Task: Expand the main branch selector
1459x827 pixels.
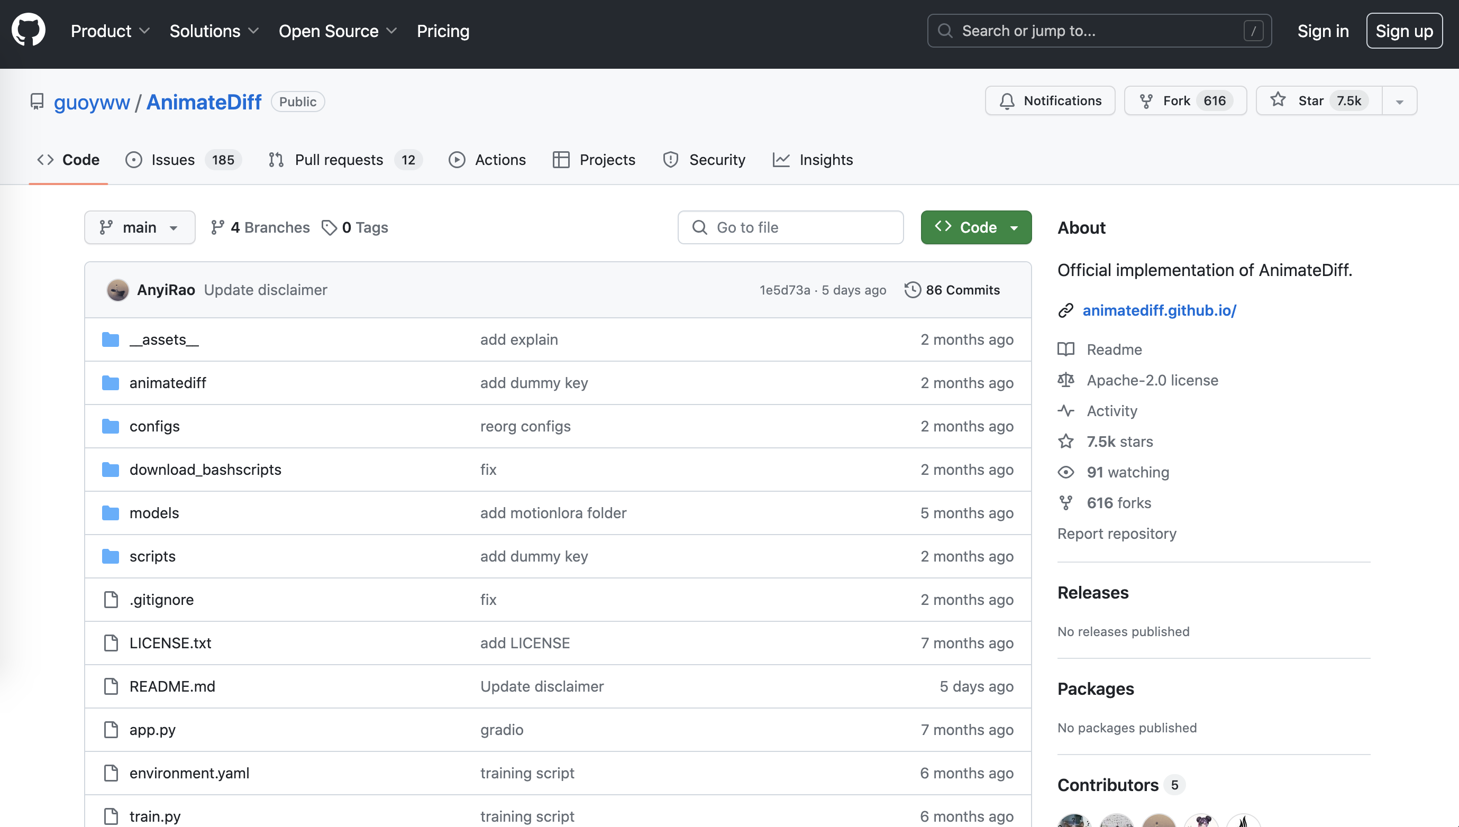Action: tap(139, 227)
